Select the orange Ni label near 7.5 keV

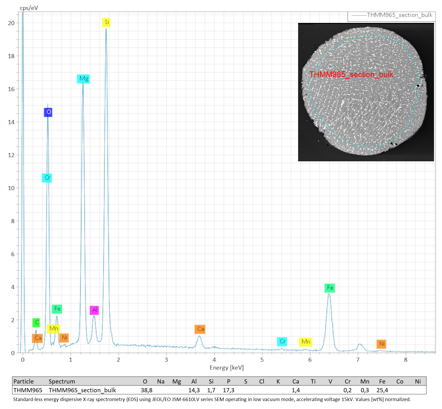[x=381, y=344]
